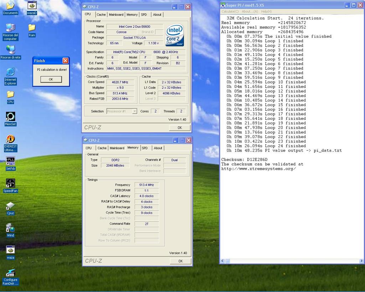Open Calculate(C) menu in Super PI
The image size is (365, 292).
coord(230,11)
